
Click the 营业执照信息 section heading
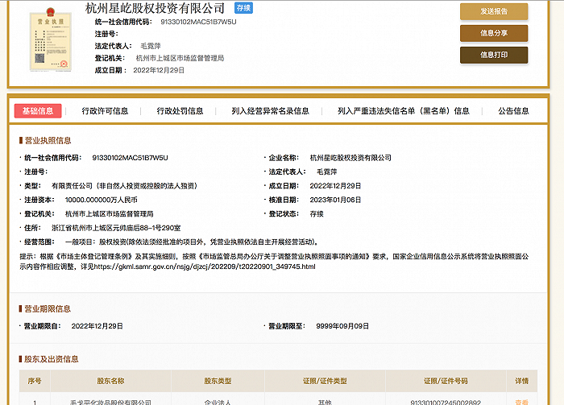pos(48,141)
